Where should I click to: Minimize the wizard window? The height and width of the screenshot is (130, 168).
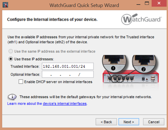pyautogui.click(x=138, y=4)
